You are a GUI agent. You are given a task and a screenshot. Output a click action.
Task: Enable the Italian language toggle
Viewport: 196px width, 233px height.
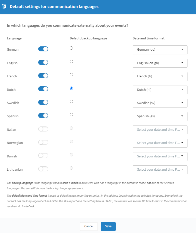pos(43,129)
